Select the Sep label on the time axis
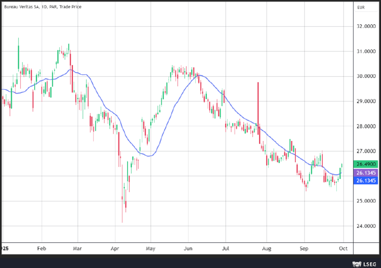Image resolution: width=381 pixels, height=268 pixels. tap(304, 248)
